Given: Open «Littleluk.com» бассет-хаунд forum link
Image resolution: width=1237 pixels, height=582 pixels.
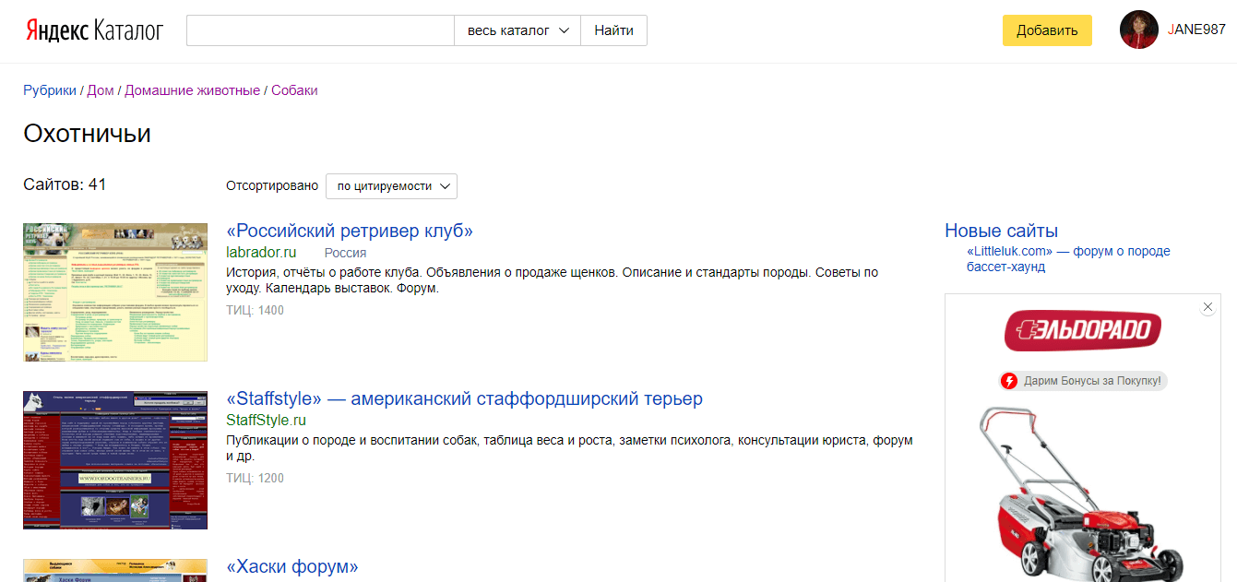Looking at the screenshot, I should (x=1068, y=259).
